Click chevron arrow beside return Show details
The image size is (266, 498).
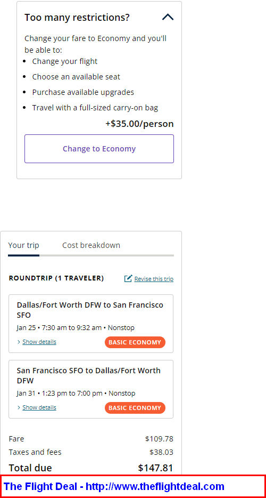[x=19, y=407]
